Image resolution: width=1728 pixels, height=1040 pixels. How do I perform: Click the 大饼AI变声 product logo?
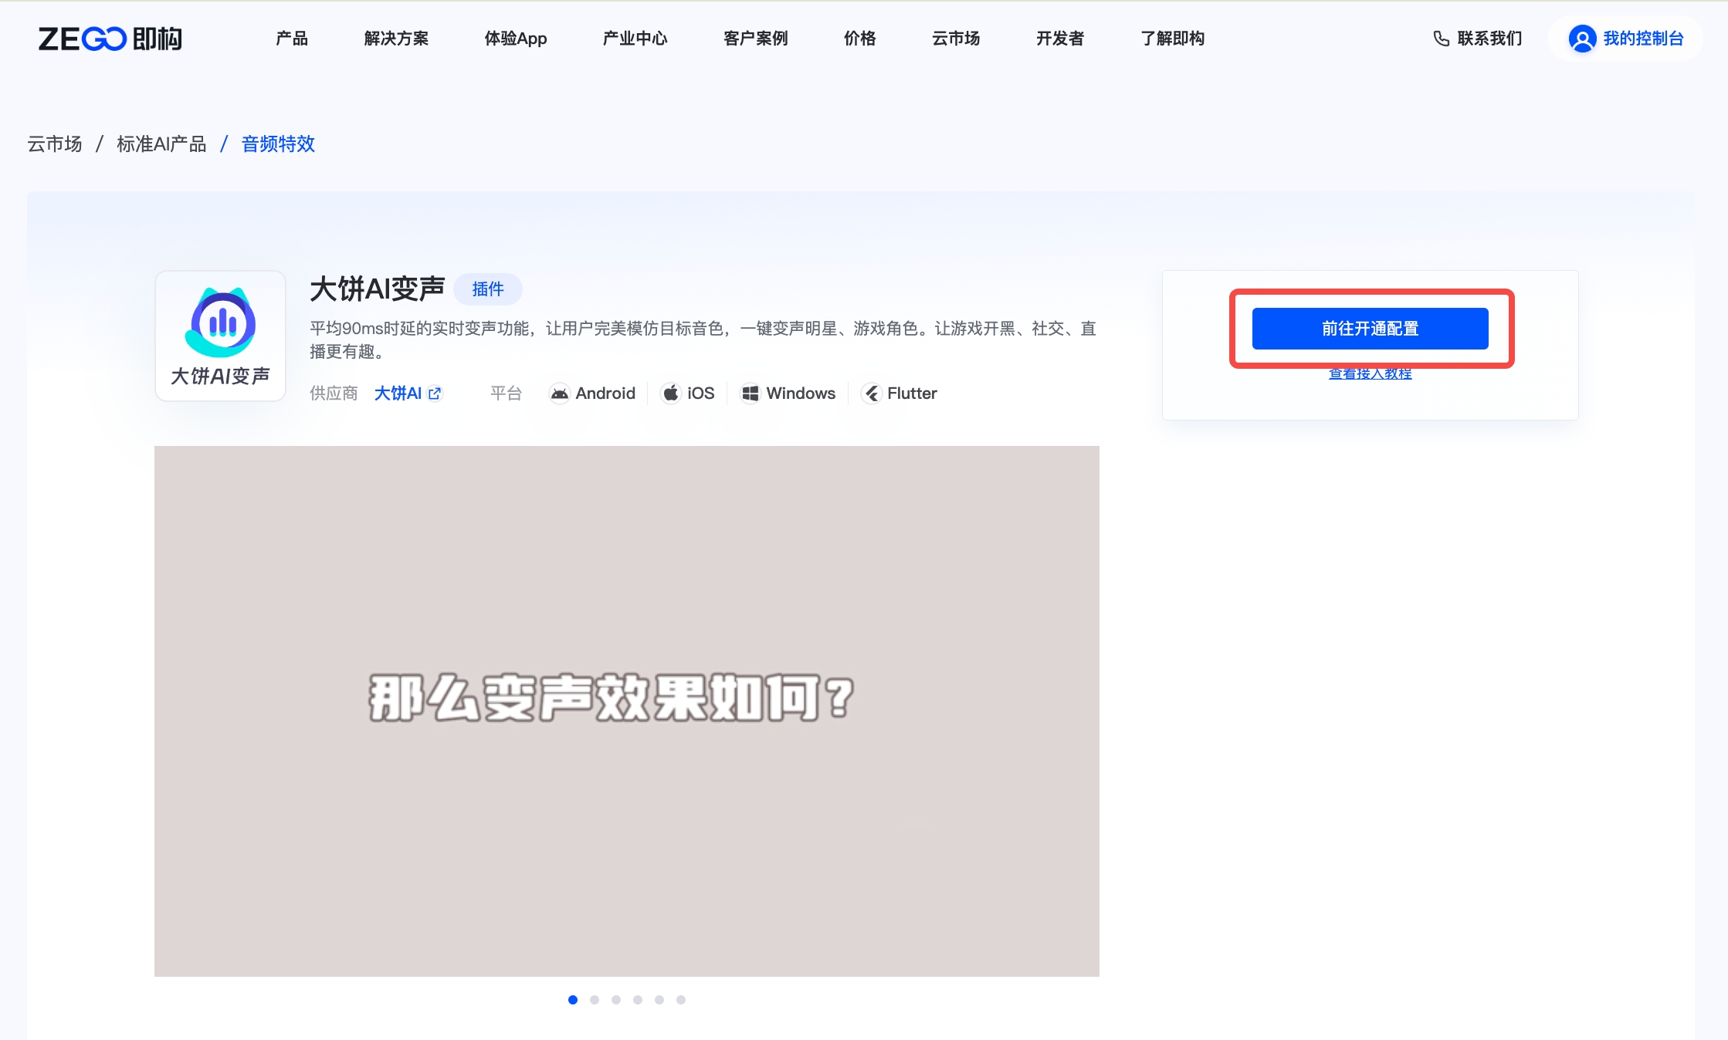[x=221, y=336]
